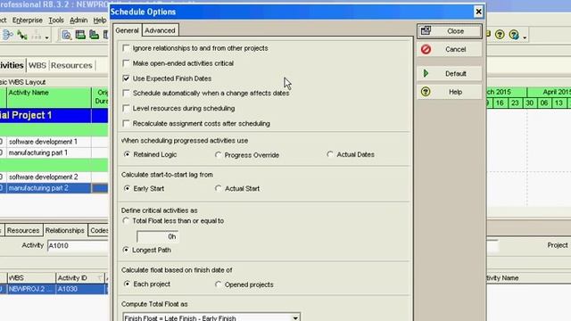
Task: Click the online help globe icon in main toolbar
Action: pyautogui.click(x=514, y=35)
